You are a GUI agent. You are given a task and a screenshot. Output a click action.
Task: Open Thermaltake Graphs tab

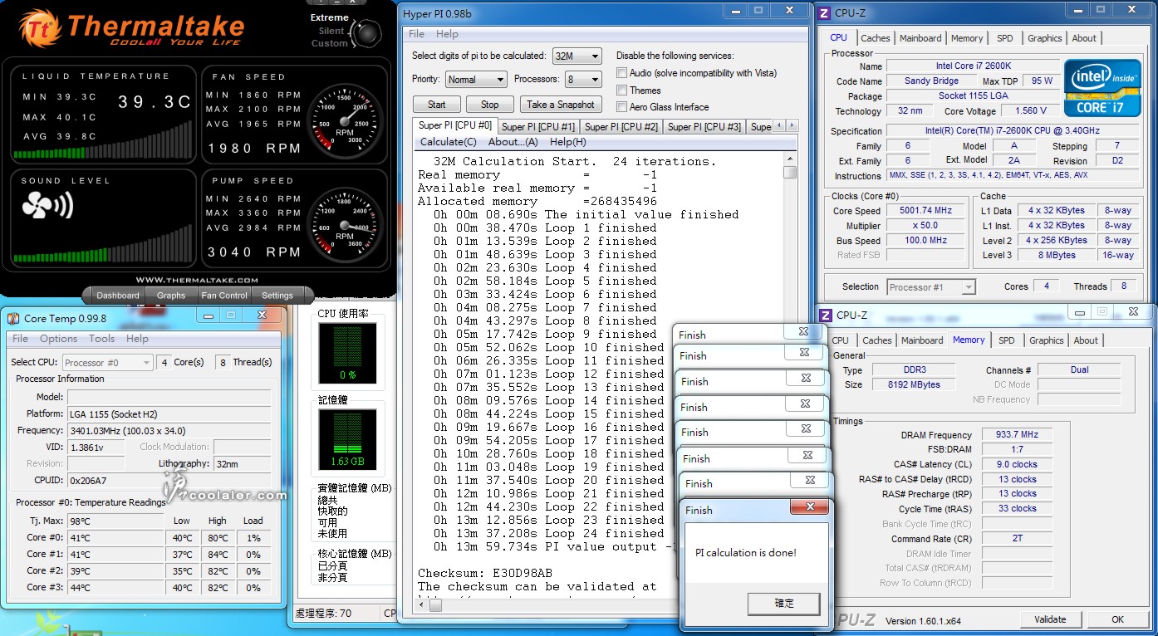pyautogui.click(x=171, y=295)
